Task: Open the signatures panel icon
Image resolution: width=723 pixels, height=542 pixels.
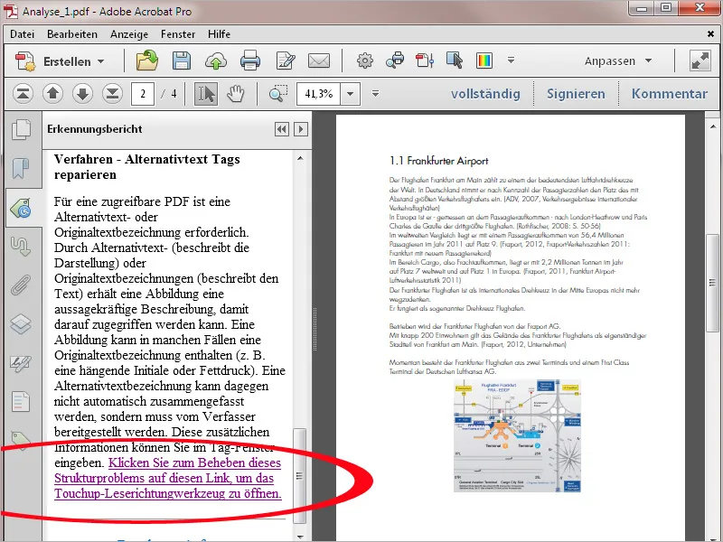Action: [x=21, y=363]
